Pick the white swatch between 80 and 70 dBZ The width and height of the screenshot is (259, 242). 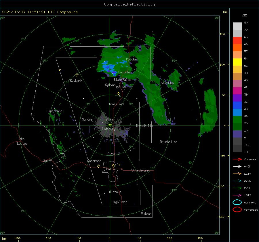(237, 26)
